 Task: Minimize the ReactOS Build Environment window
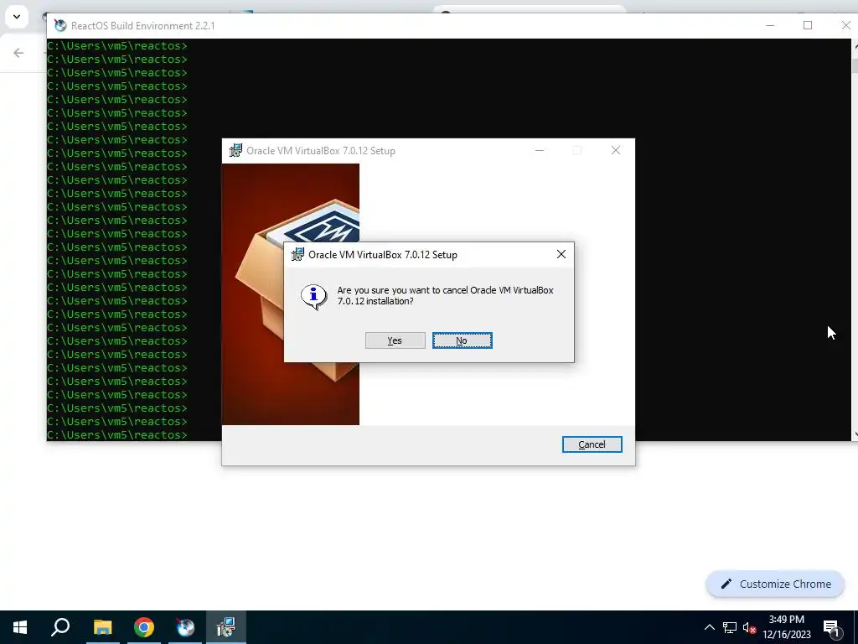tap(770, 25)
